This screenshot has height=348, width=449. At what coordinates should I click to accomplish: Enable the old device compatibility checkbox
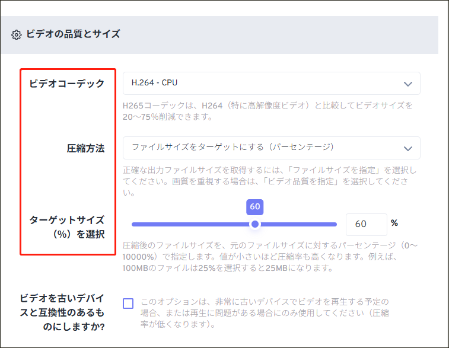128,304
